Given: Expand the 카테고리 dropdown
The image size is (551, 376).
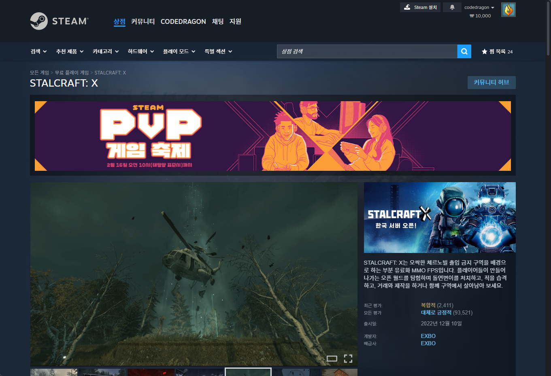Looking at the screenshot, I should pyautogui.click(x=106, y=51).
